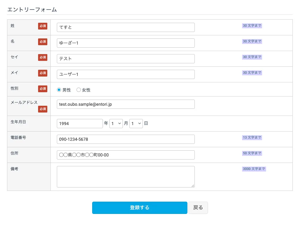
Task: Select the 女性 radio button
Action: tap(79, 90)
